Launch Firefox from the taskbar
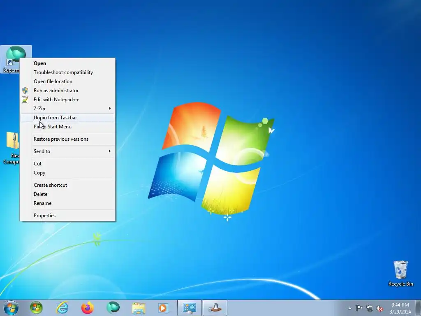Image resolution: width=421 pixels, height=316 pixels. 88,308
